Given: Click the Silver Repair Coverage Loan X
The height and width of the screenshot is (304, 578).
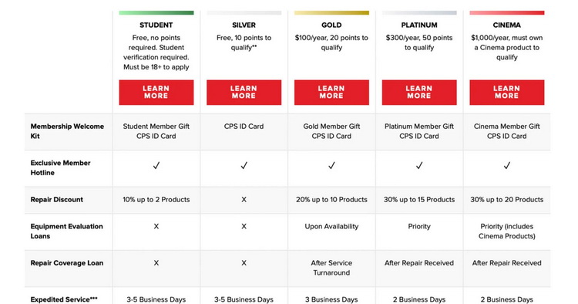Looking at the screenshot, I should (x=244, y=263).
